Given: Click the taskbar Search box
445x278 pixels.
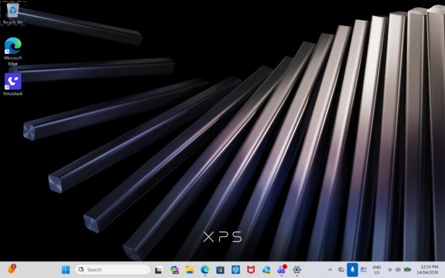Looking at the screenshot, I should (x=112, y=269).
